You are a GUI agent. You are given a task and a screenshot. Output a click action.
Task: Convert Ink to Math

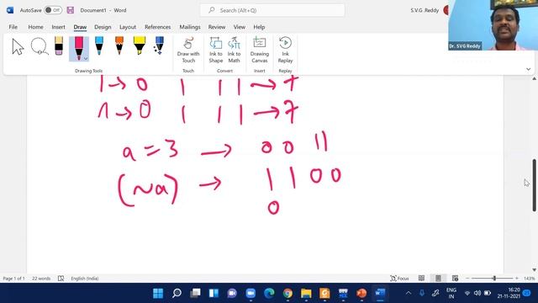[234, 50]
